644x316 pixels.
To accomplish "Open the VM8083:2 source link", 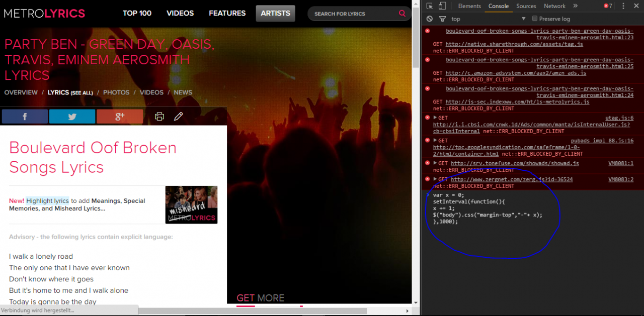I will 621,179.
